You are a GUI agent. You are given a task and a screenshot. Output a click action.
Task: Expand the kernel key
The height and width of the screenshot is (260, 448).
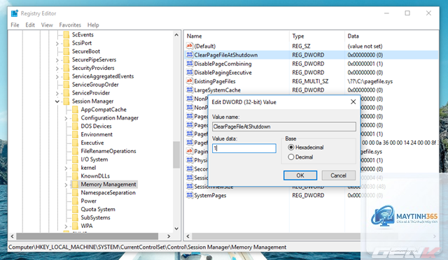(66, 168)
